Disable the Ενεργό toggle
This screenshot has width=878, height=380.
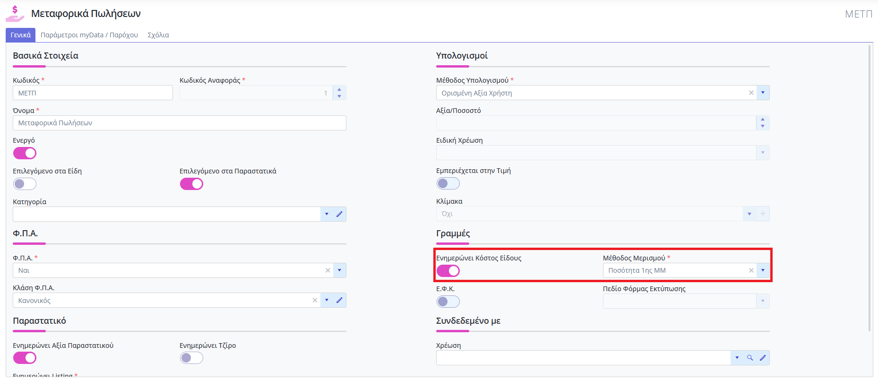[25, 153]
